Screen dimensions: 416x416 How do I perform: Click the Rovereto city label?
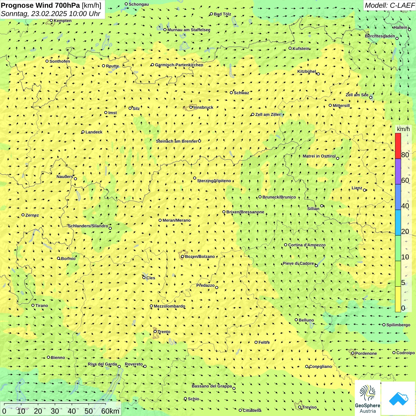pyautogui.click(x=134, y=364)
